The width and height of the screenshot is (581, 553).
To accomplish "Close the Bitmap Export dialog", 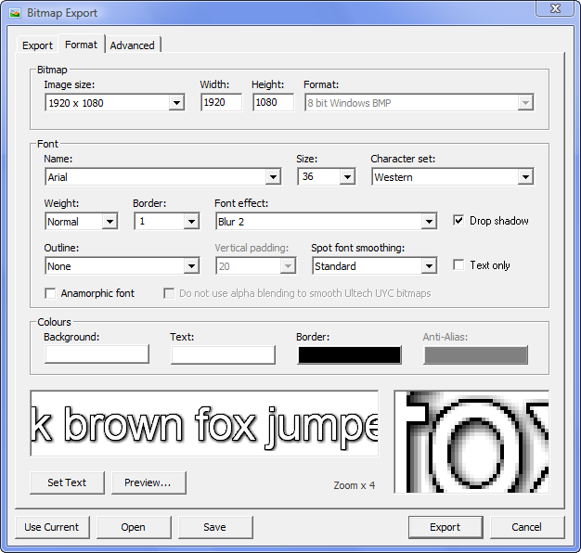I will pos(554,9).
